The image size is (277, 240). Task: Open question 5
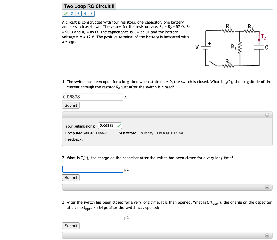point(91,13)
